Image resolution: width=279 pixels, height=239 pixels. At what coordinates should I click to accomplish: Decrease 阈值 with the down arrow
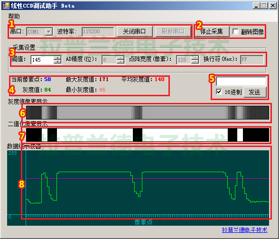pyautogui.click(x=57, y=62)
